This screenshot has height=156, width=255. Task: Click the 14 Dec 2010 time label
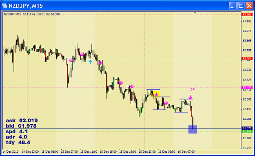(11, 152)
